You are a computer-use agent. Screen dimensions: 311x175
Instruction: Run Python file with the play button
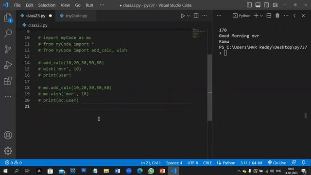click(183, 16)
